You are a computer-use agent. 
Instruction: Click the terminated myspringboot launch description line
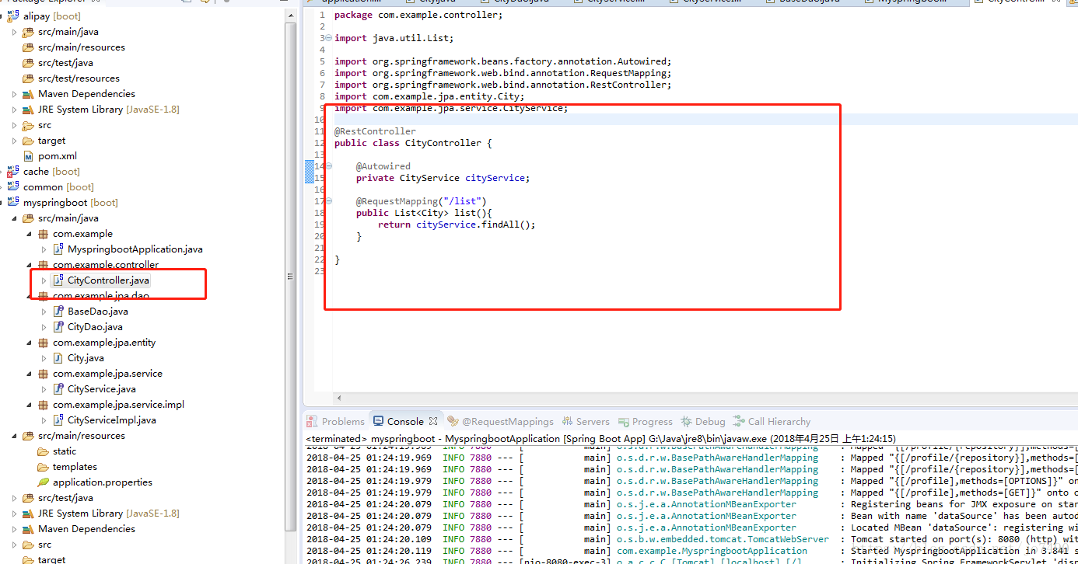coord(600,439)
